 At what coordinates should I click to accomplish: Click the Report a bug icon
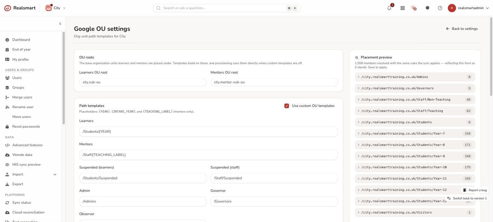point(465,190)
